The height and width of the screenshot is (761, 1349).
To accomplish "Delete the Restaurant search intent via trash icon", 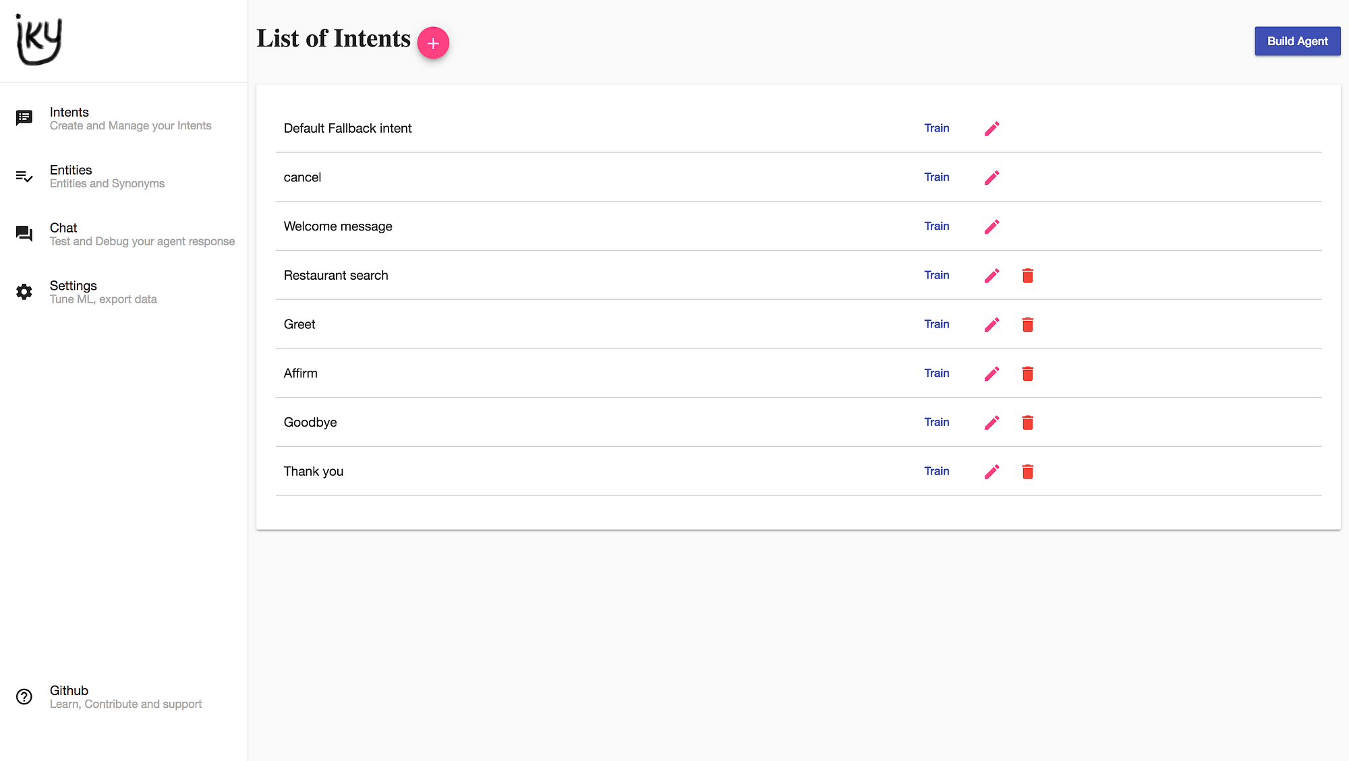I will pos(1027,276).
